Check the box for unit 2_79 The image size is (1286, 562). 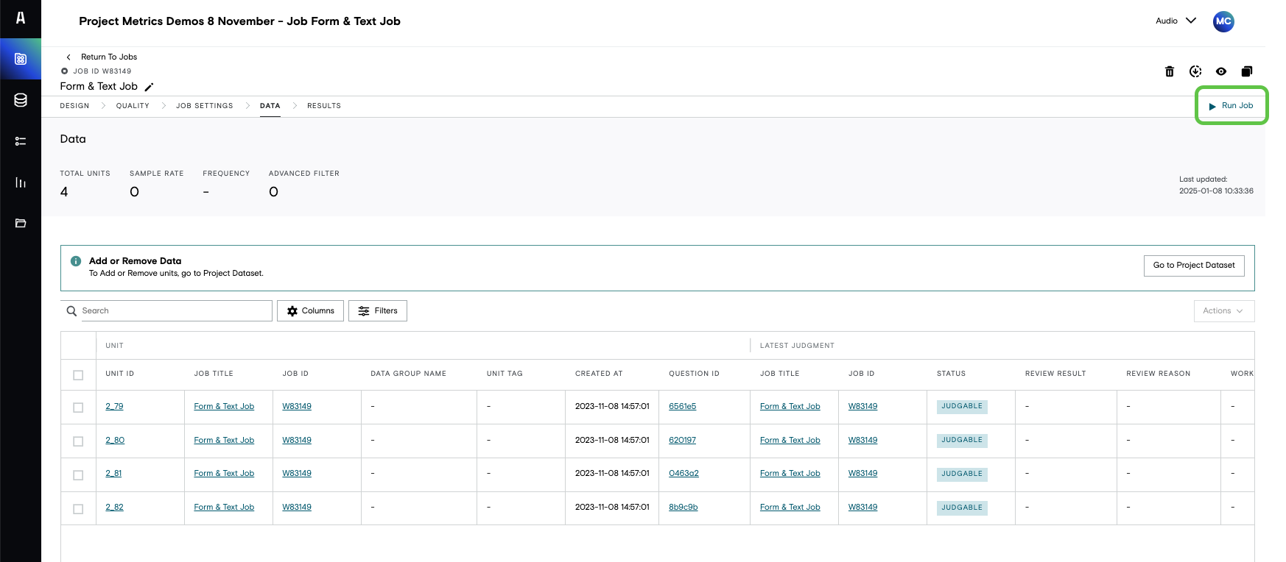click(78, 408)
